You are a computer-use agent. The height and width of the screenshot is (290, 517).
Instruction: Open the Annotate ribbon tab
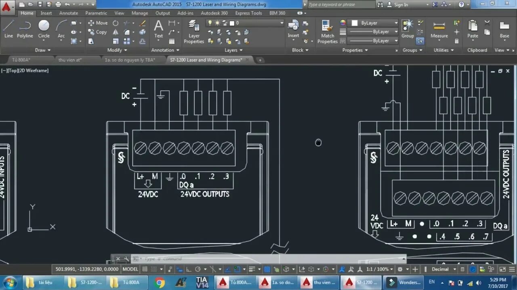(x=69, y=13)
